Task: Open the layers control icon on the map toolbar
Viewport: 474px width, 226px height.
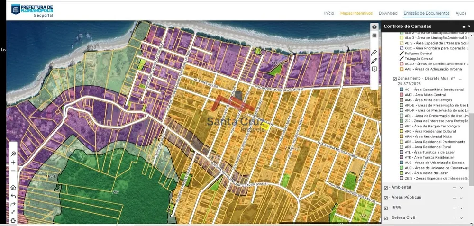Action: pyautogui.click(x=374, y=27)
